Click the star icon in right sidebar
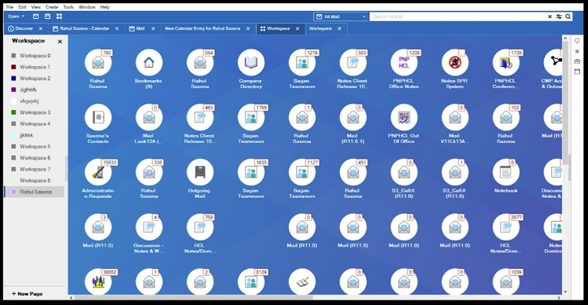Image resolution: width=588 pixels, height=305 pixels. pos(577,51)
